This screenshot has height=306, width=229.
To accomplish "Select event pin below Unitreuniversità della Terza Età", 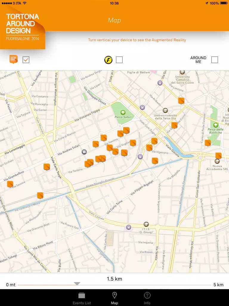I will (174, 125).
